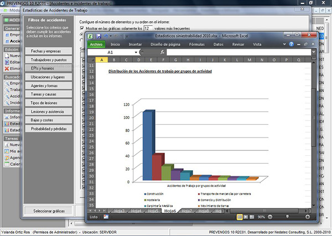332x236 pixels.
Task: Switch to Page Layout view in Excel
Action: point(246,217)
